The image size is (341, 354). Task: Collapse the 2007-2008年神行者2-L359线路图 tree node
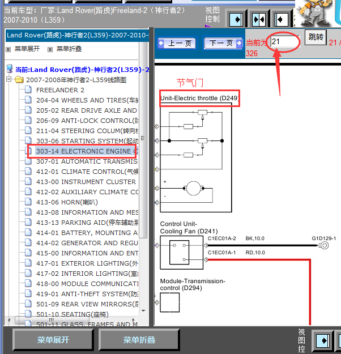(8, 79)
